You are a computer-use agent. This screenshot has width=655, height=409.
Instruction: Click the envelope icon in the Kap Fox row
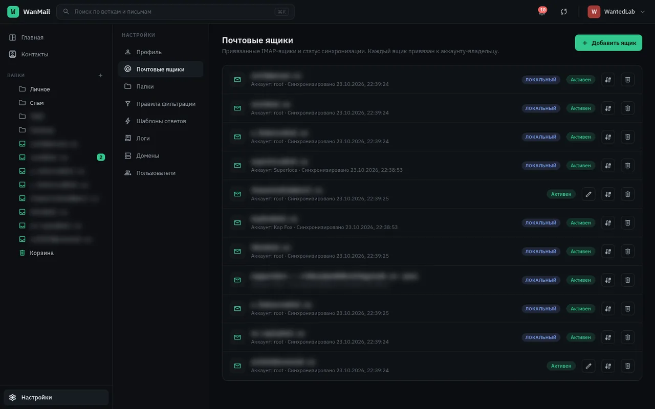[237, 222]
